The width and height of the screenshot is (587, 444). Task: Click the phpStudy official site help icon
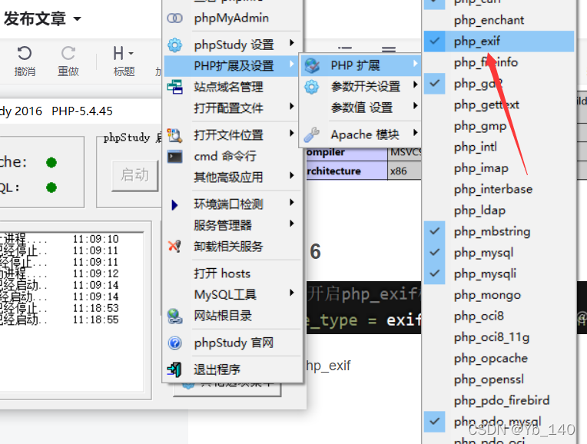click(175, 343)
